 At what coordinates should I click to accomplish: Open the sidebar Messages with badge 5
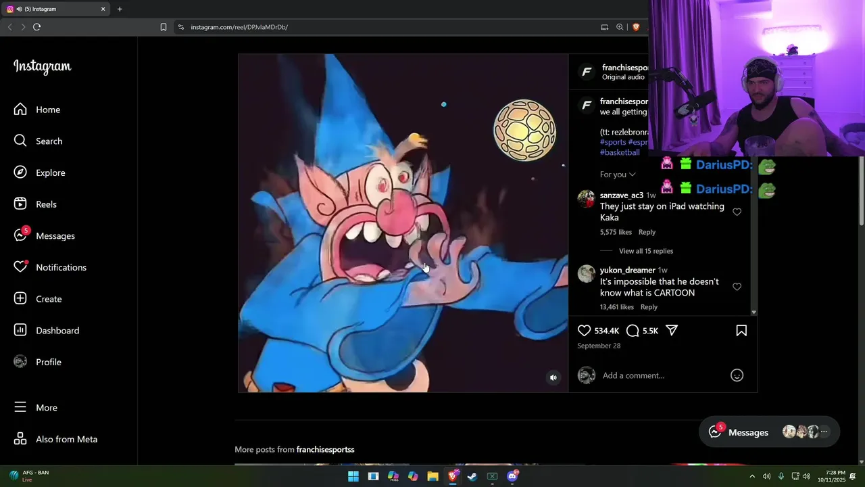[x=45, y=235]
